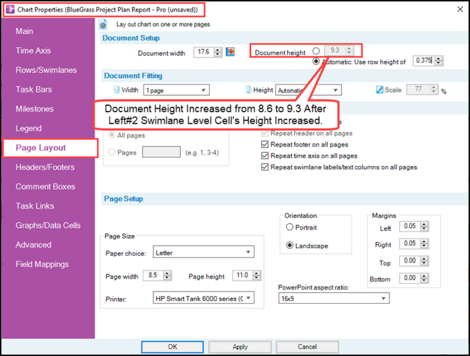Select the All pages radio button
470x356 pixels.
coord(112,135)
